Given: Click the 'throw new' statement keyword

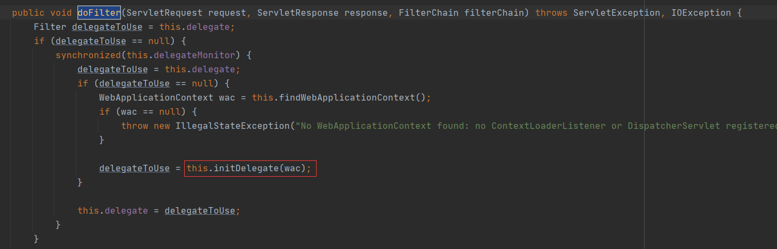Looking at the screenshot, I should click(145, 126).
